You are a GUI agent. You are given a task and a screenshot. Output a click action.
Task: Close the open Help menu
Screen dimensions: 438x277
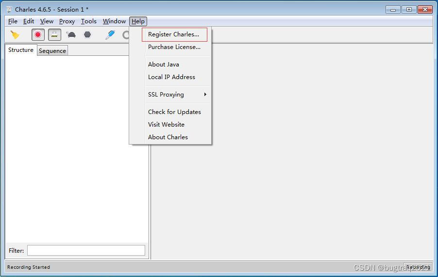point(138,21)
